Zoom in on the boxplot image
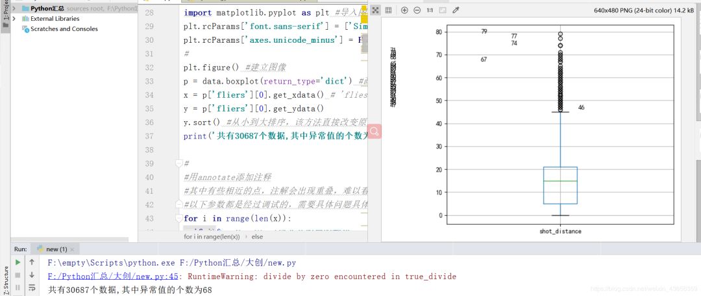The height and width of the screenshot is (296, 701). coord(404,10)
